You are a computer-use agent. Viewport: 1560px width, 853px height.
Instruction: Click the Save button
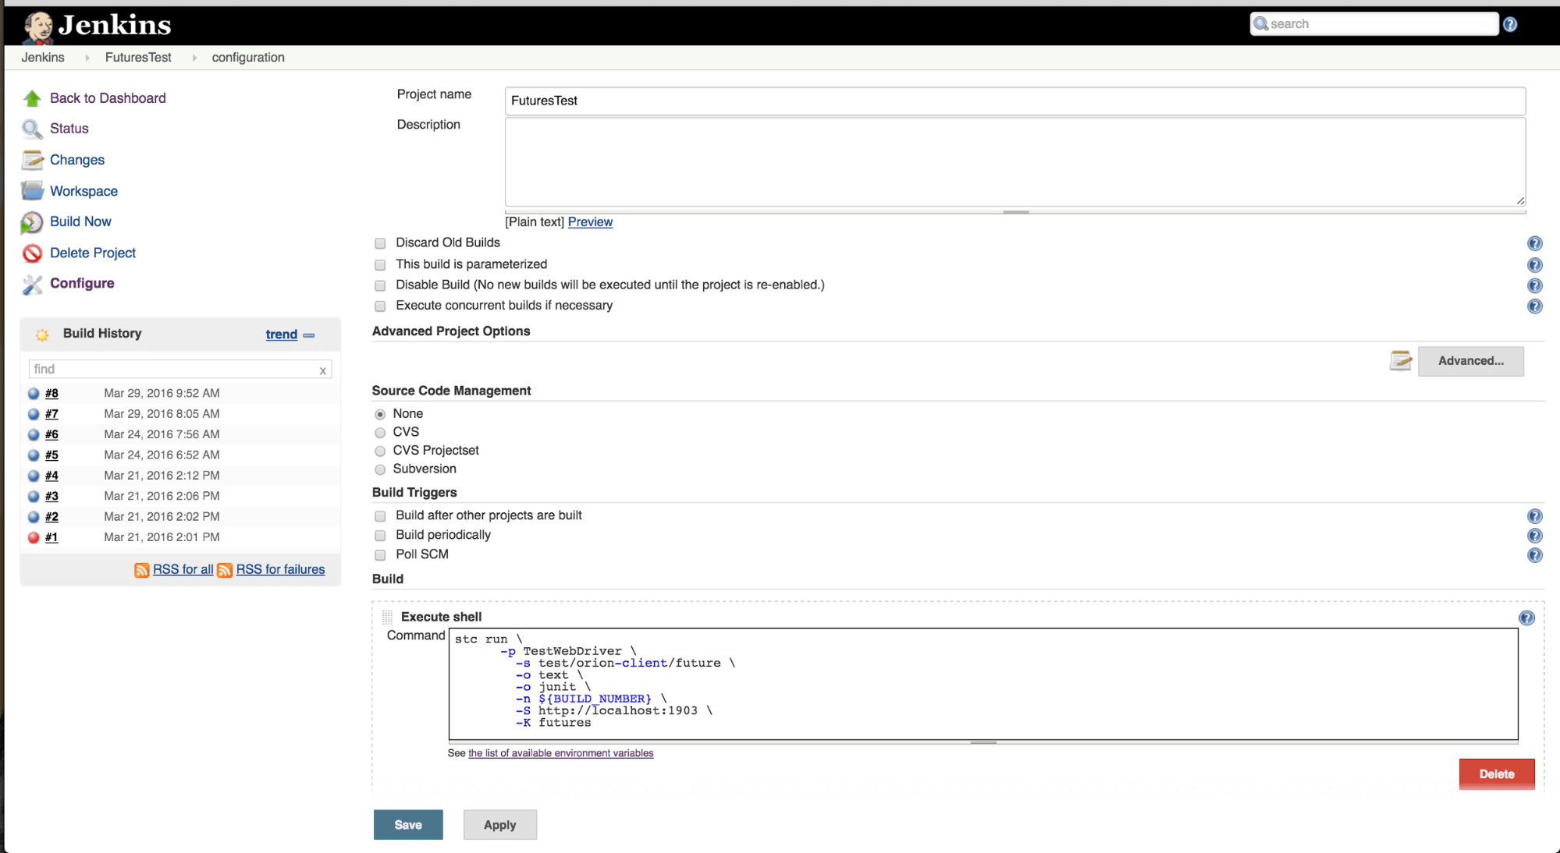tap(408, 825)
